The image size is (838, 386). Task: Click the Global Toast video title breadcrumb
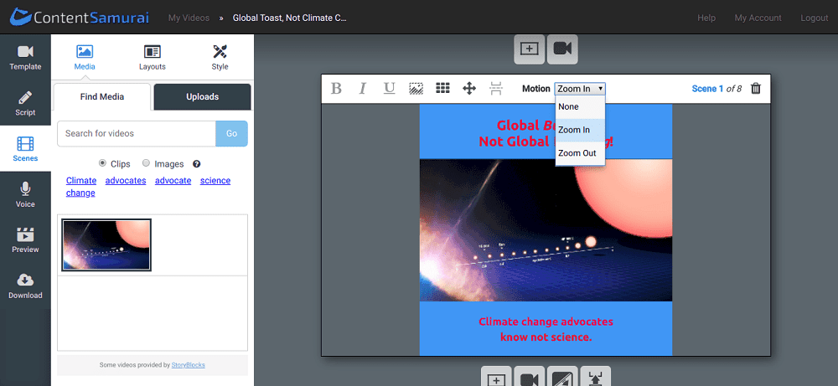click(290, 18)
